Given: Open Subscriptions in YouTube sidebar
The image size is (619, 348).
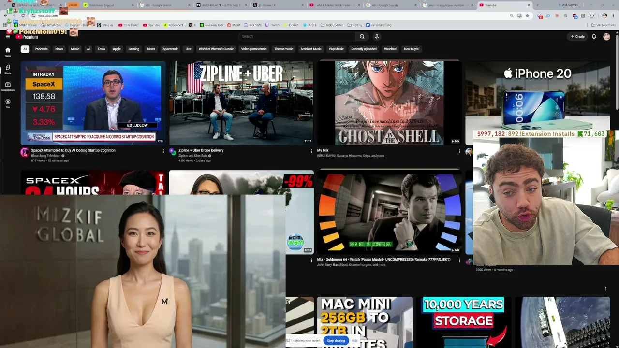Looking at the screenshot, I should pyautogui.click(x=8, y=86).
